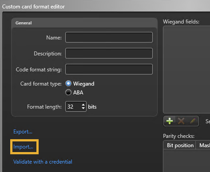This screenshot has height=172, width=210.
Task: Decrease format length with down arrow
Action: coord(83,108)
